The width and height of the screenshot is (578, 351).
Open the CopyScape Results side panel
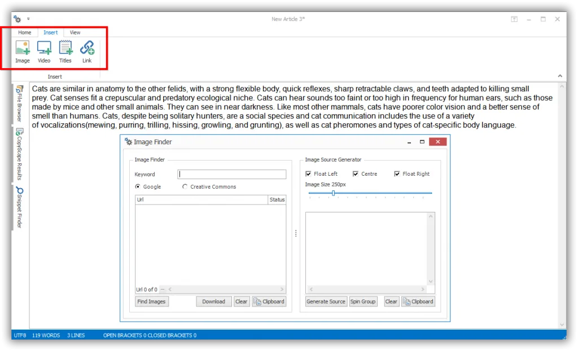(19, 154)
